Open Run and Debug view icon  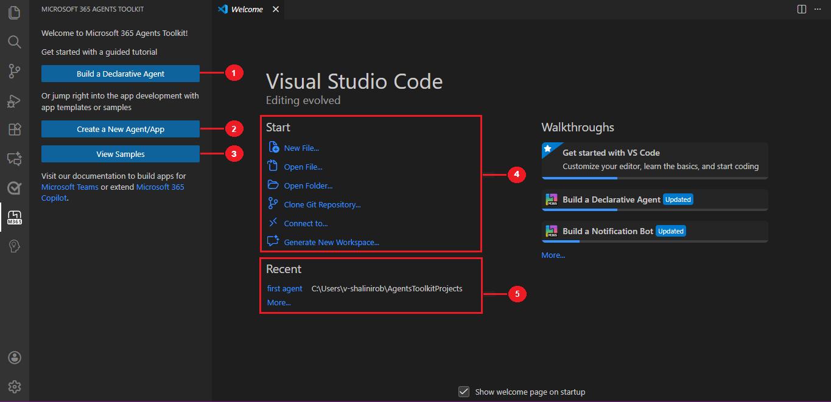pyautogui.click(x=15, y=100)
